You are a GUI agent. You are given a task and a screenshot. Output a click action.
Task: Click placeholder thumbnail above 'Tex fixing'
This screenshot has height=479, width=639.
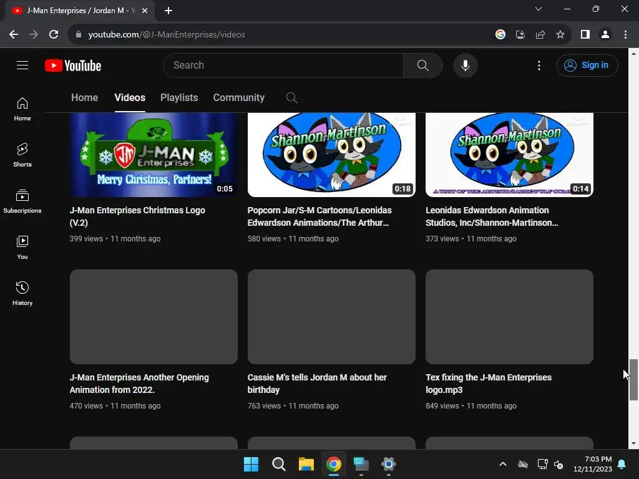coord(509,317)
